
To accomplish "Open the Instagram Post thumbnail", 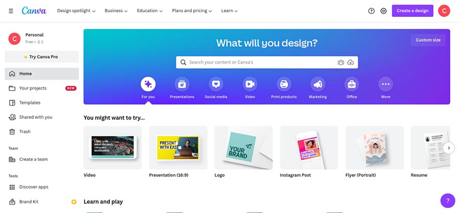I will pyautogui.click(x=309, y=148).
